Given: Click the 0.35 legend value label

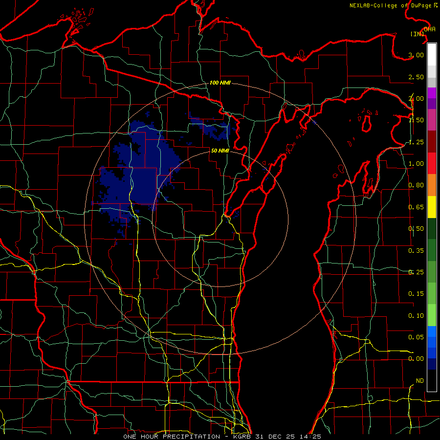Looking at the screenshot, I should coord(416,251).
